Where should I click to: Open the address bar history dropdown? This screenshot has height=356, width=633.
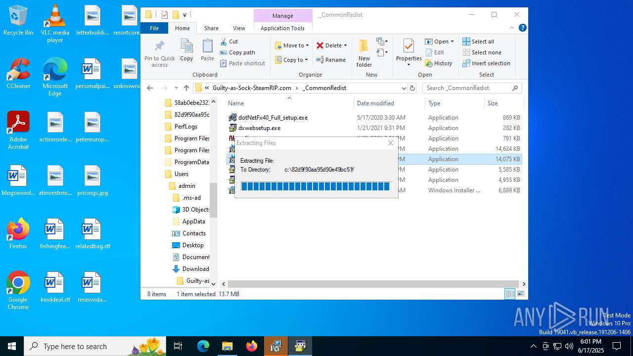(x=404, y=88)
